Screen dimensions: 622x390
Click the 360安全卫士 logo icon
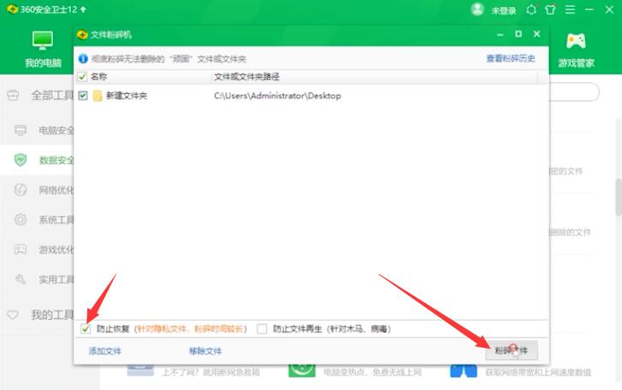pos(13,9)
